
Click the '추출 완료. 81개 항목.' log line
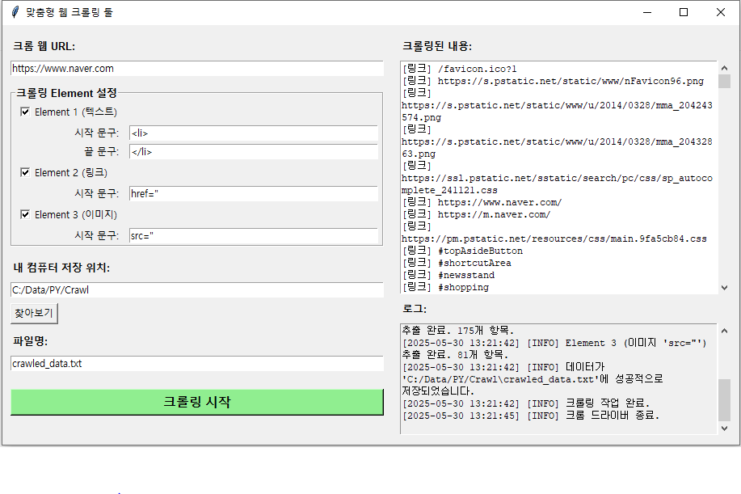pyautogui.click(x=455, y=355)
